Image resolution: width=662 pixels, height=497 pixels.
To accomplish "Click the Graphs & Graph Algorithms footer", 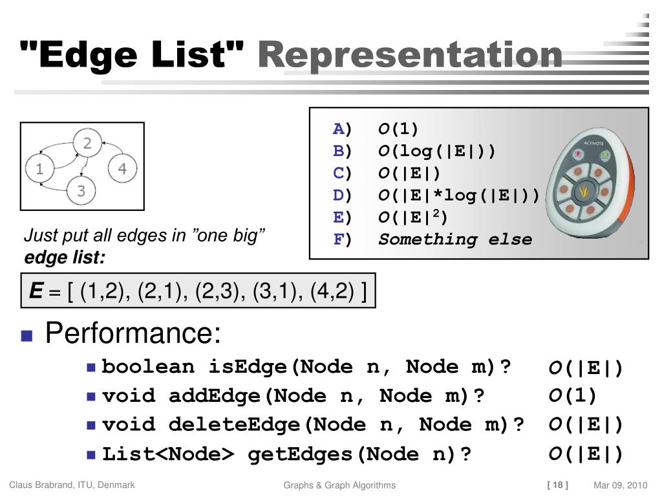I will [x=339, y=485].
